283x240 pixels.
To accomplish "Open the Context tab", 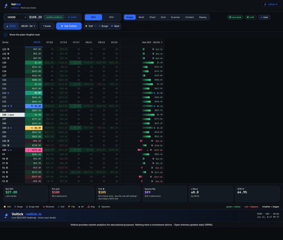I will [189, 17].
